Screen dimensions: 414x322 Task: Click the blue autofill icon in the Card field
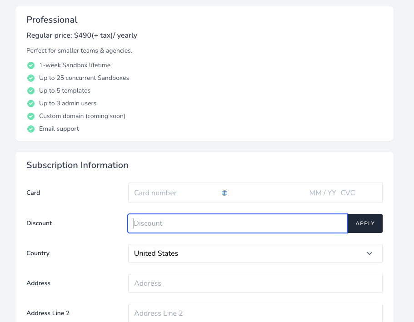[224, 193]
